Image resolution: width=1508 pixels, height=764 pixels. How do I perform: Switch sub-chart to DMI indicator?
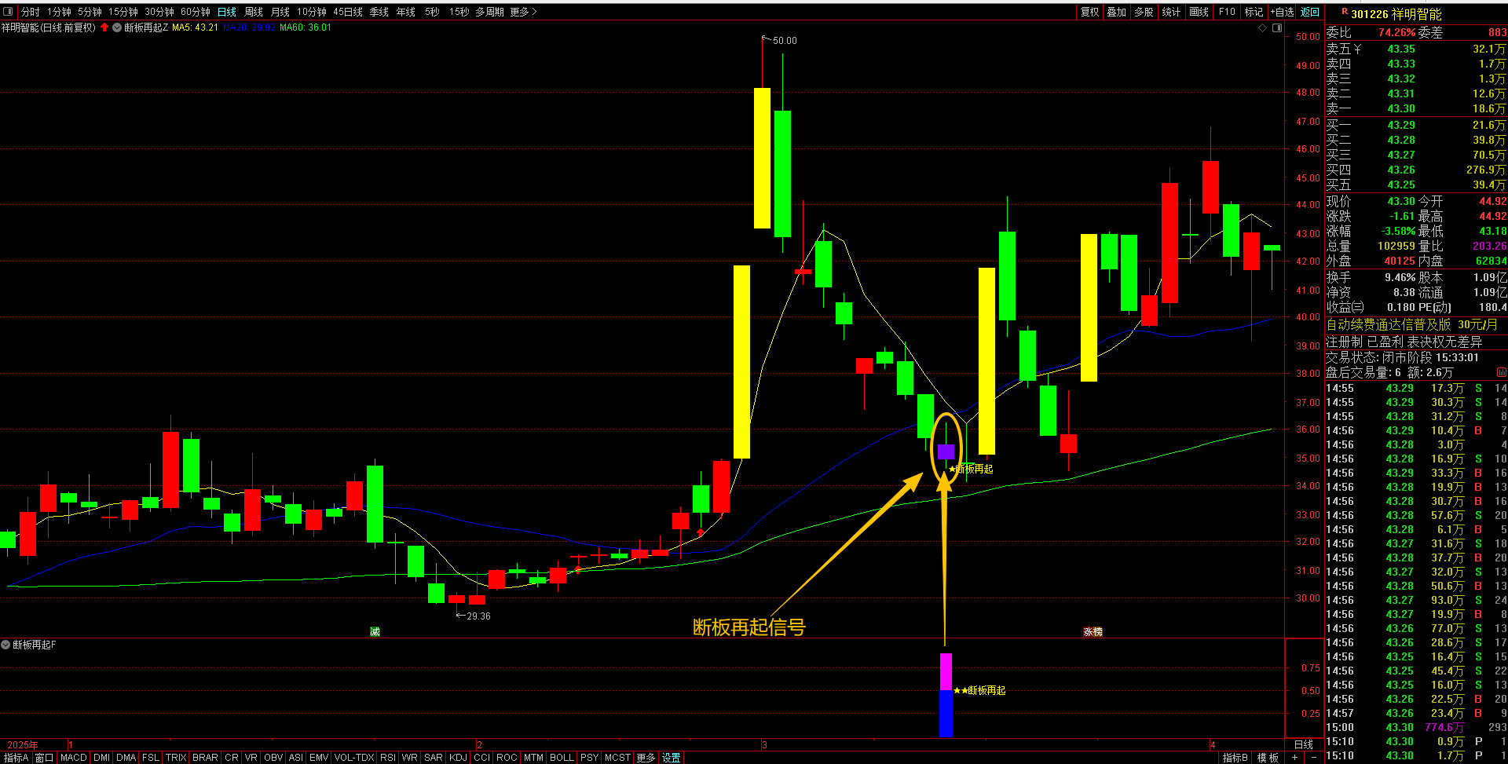coord(102,758)
